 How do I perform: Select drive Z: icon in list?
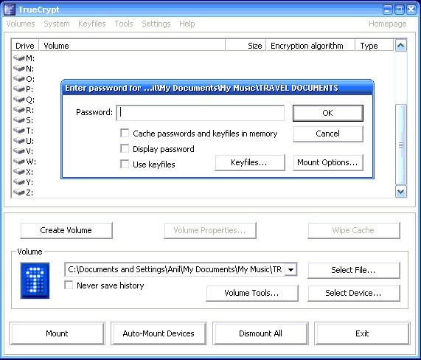(19, 192)
